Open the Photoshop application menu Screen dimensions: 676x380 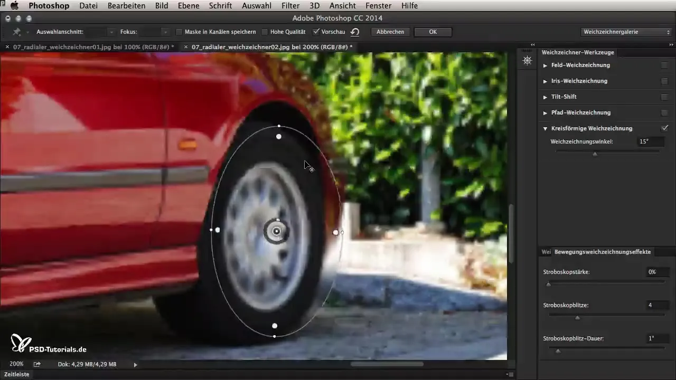pyautogui.click(x=48, y=6)
